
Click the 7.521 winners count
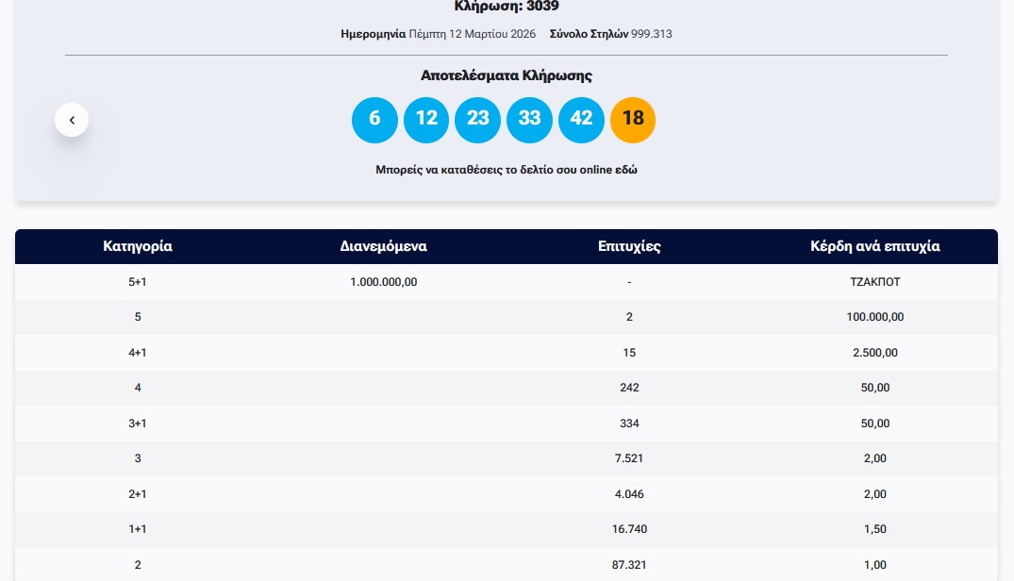point(629,458)
